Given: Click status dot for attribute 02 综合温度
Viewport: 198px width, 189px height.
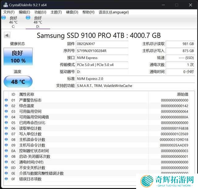Looking at the screenshot, I should (x=6, y=106).
